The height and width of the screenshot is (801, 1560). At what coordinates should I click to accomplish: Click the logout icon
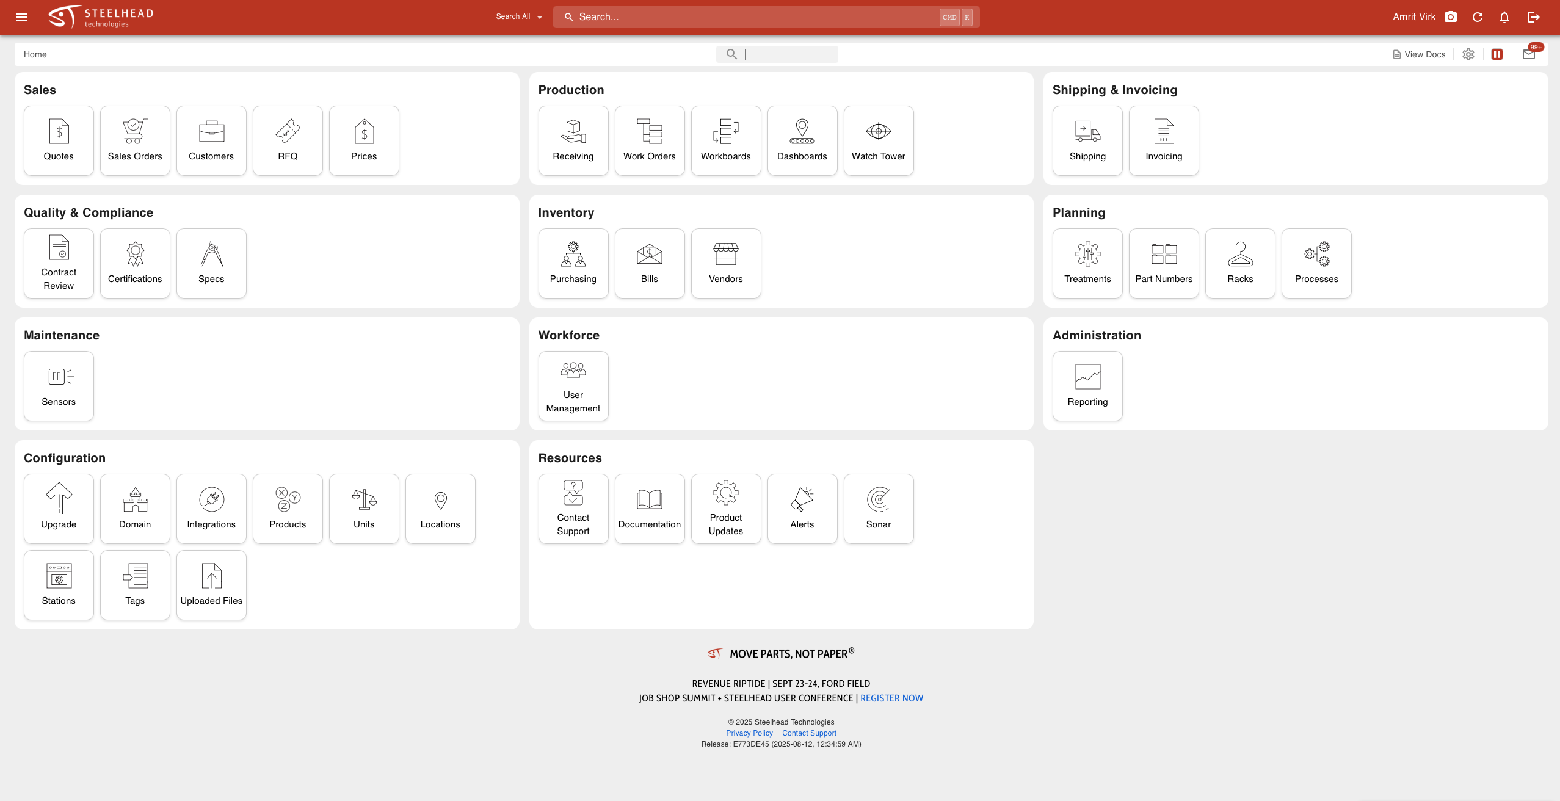click(1534, 17)
